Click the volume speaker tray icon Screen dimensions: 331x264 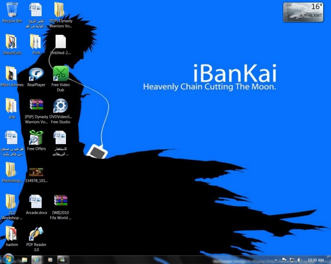(300, 260)
